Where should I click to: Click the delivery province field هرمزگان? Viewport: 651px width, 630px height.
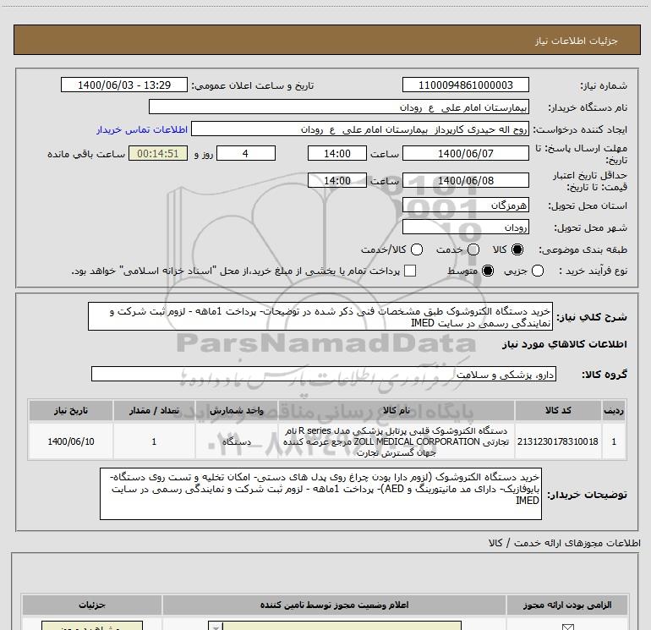465,205
